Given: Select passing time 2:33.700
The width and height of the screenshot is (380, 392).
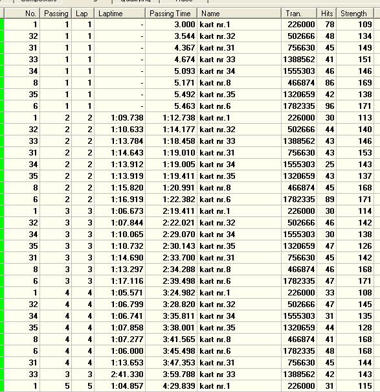Looking at the screenshot, I should pyautogui.click(x=171, y=258).
